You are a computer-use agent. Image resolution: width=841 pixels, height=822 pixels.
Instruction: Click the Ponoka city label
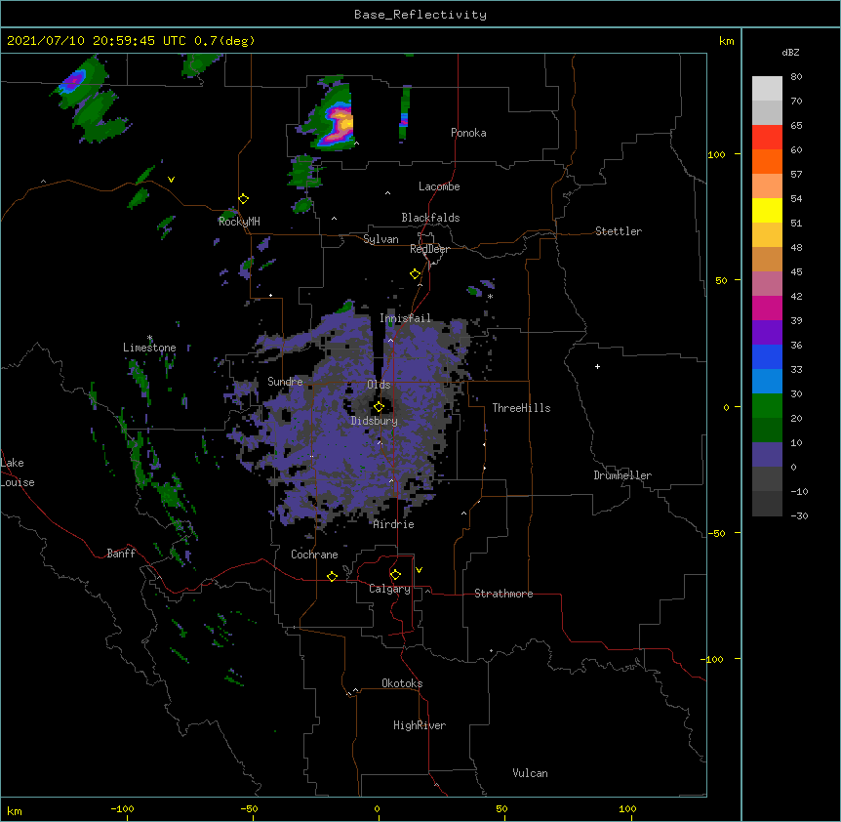(468, 133)
